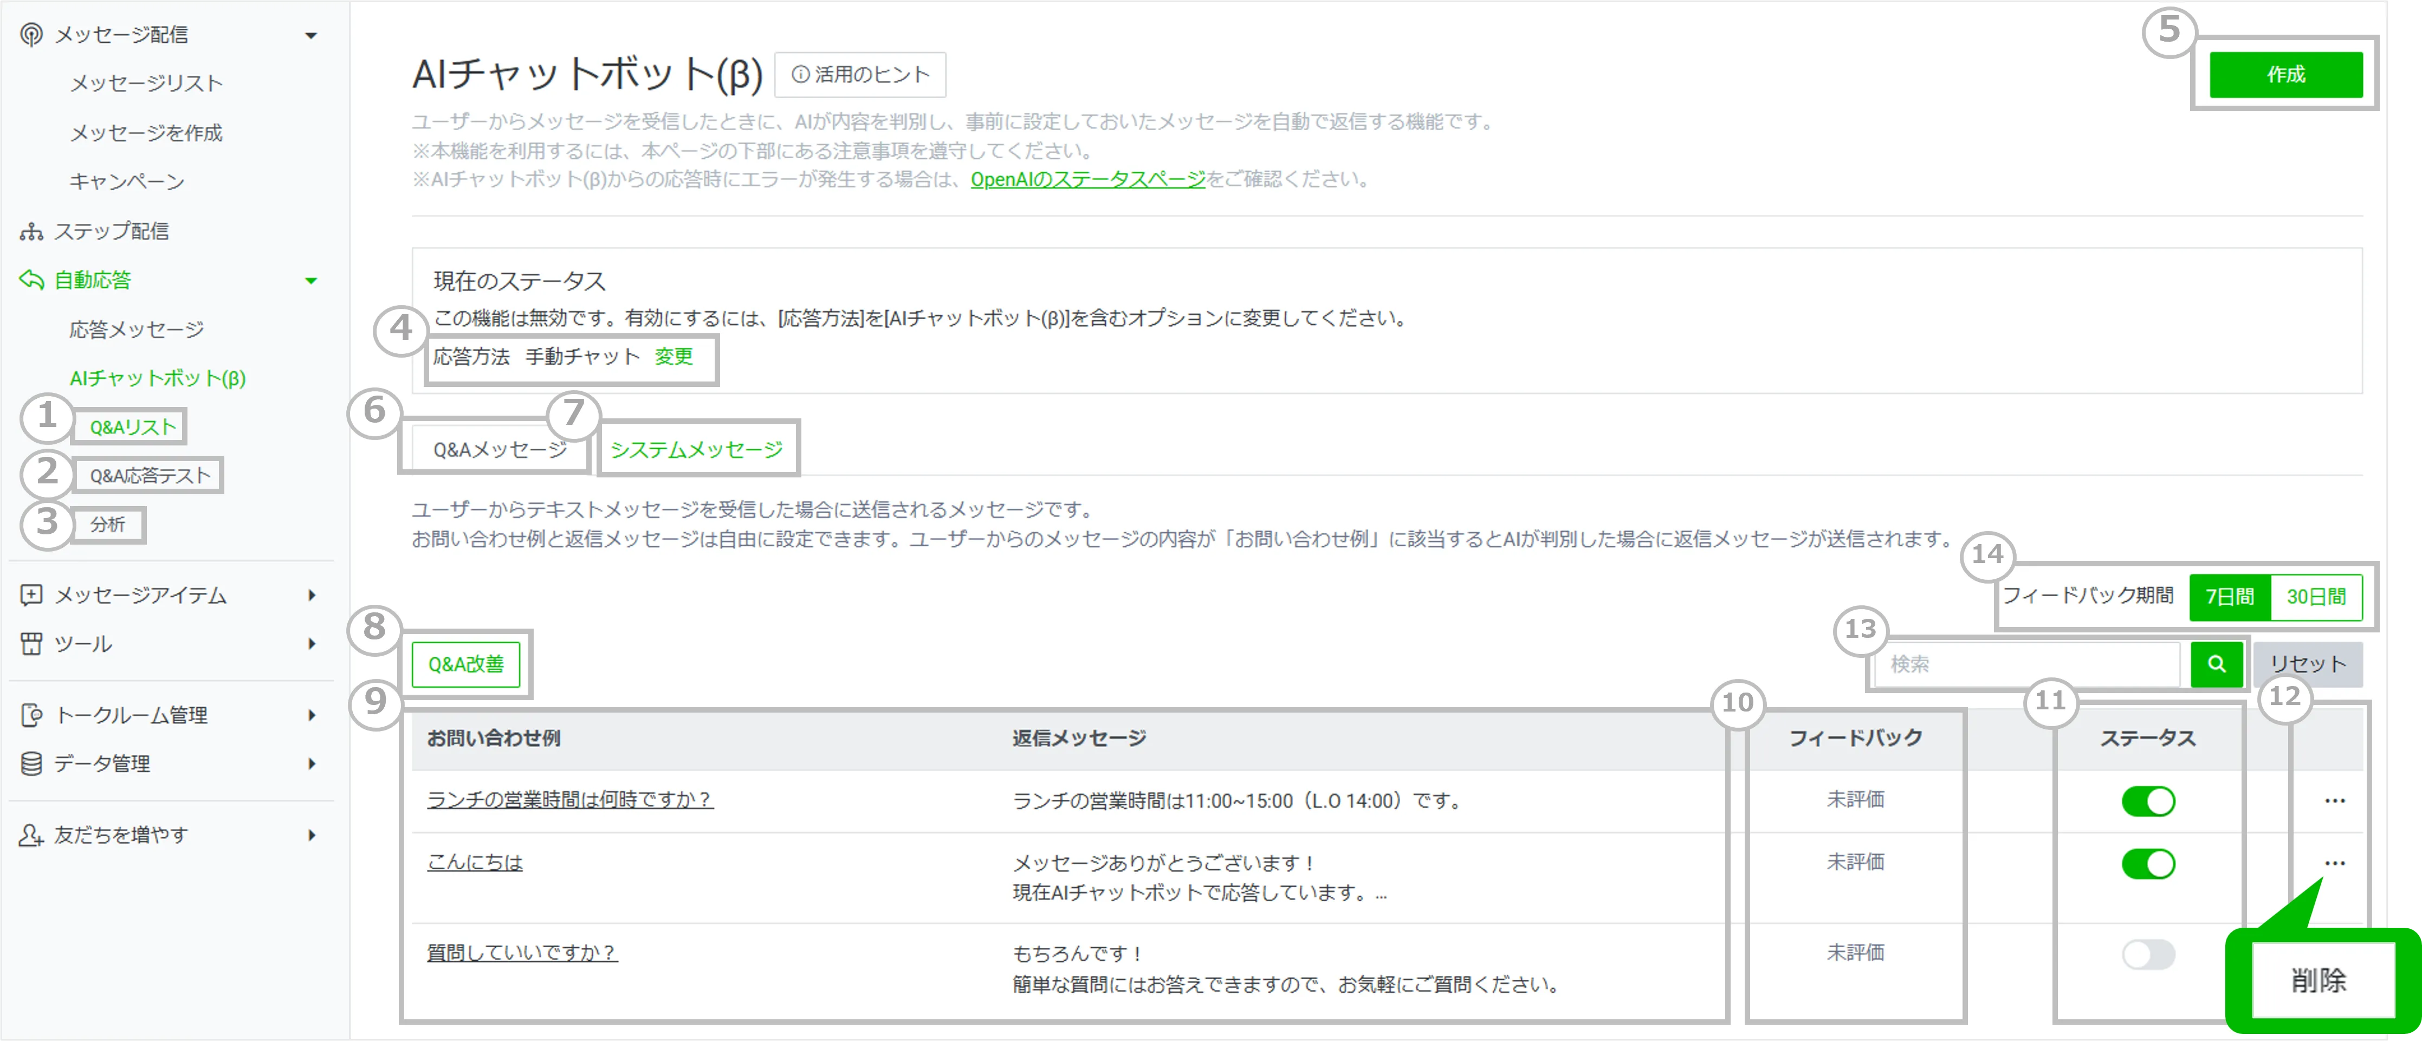Disable the status toggle for the こんにちは row
The width and height of the screenshot is (2422, 1041).
tap(2147, 864)
